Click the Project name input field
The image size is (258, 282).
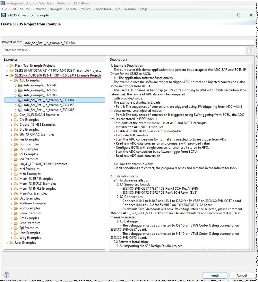pos(139,43)
